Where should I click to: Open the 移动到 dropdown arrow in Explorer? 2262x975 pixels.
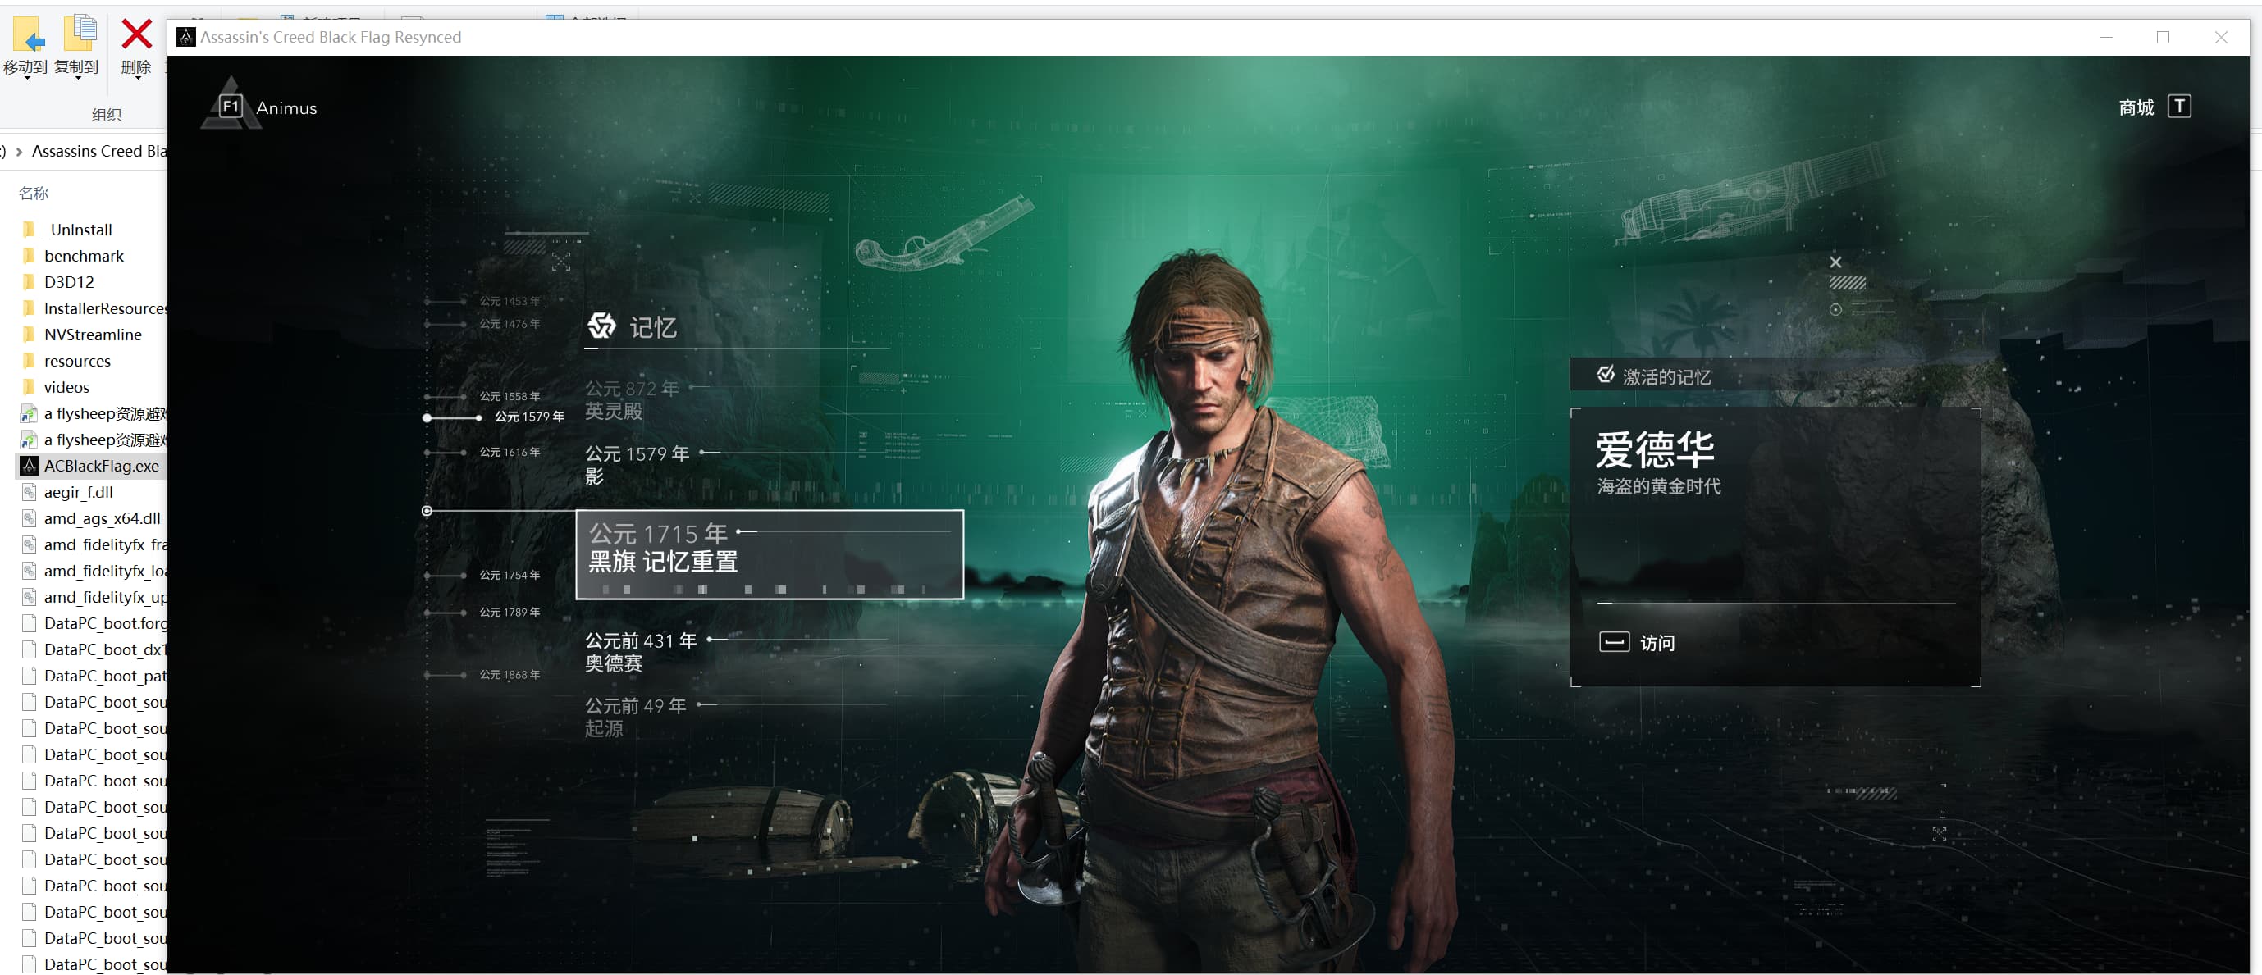[26, 79]
